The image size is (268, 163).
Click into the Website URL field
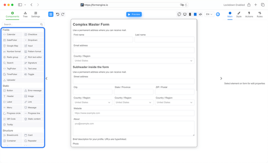pyautogui.click(x=134, y=113)
